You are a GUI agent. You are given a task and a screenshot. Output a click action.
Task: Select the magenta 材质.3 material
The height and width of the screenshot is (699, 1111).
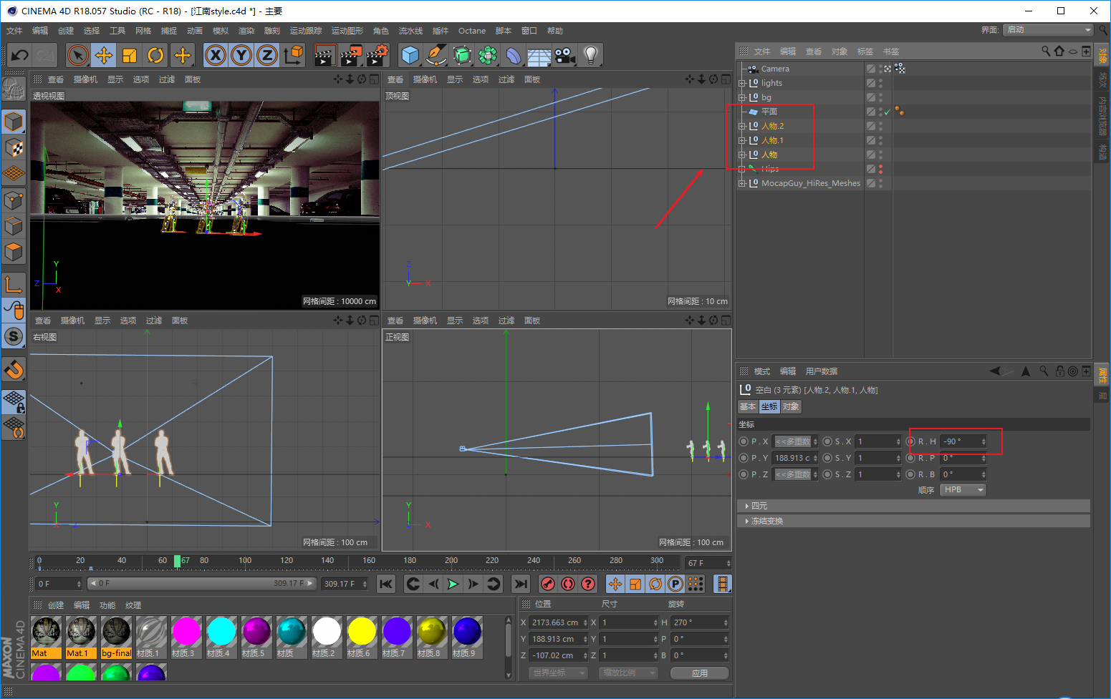pos(186,637)
